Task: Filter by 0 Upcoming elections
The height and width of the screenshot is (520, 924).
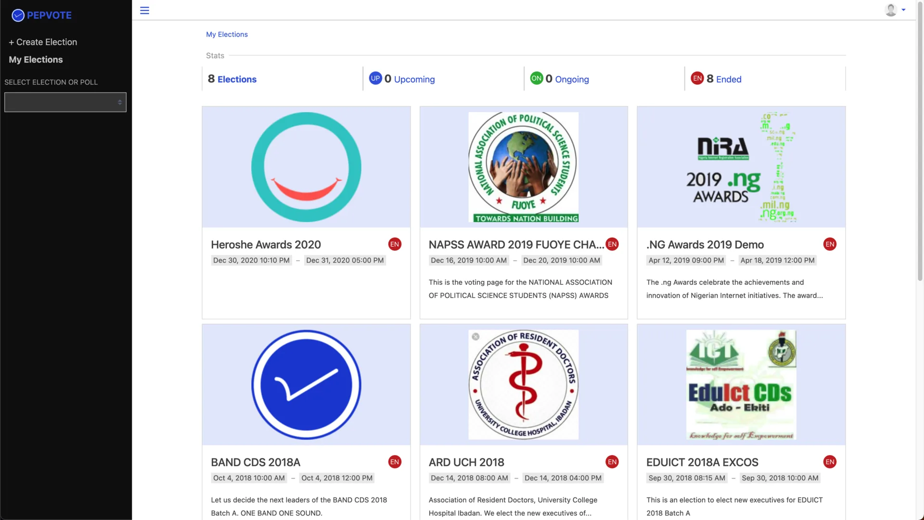Action: point(410,79)
